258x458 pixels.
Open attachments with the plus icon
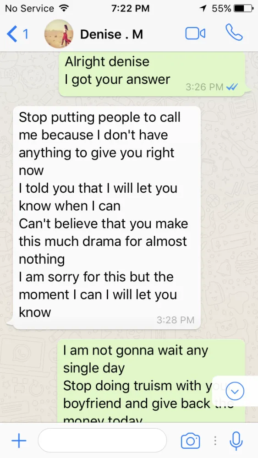tap(19, 440)
